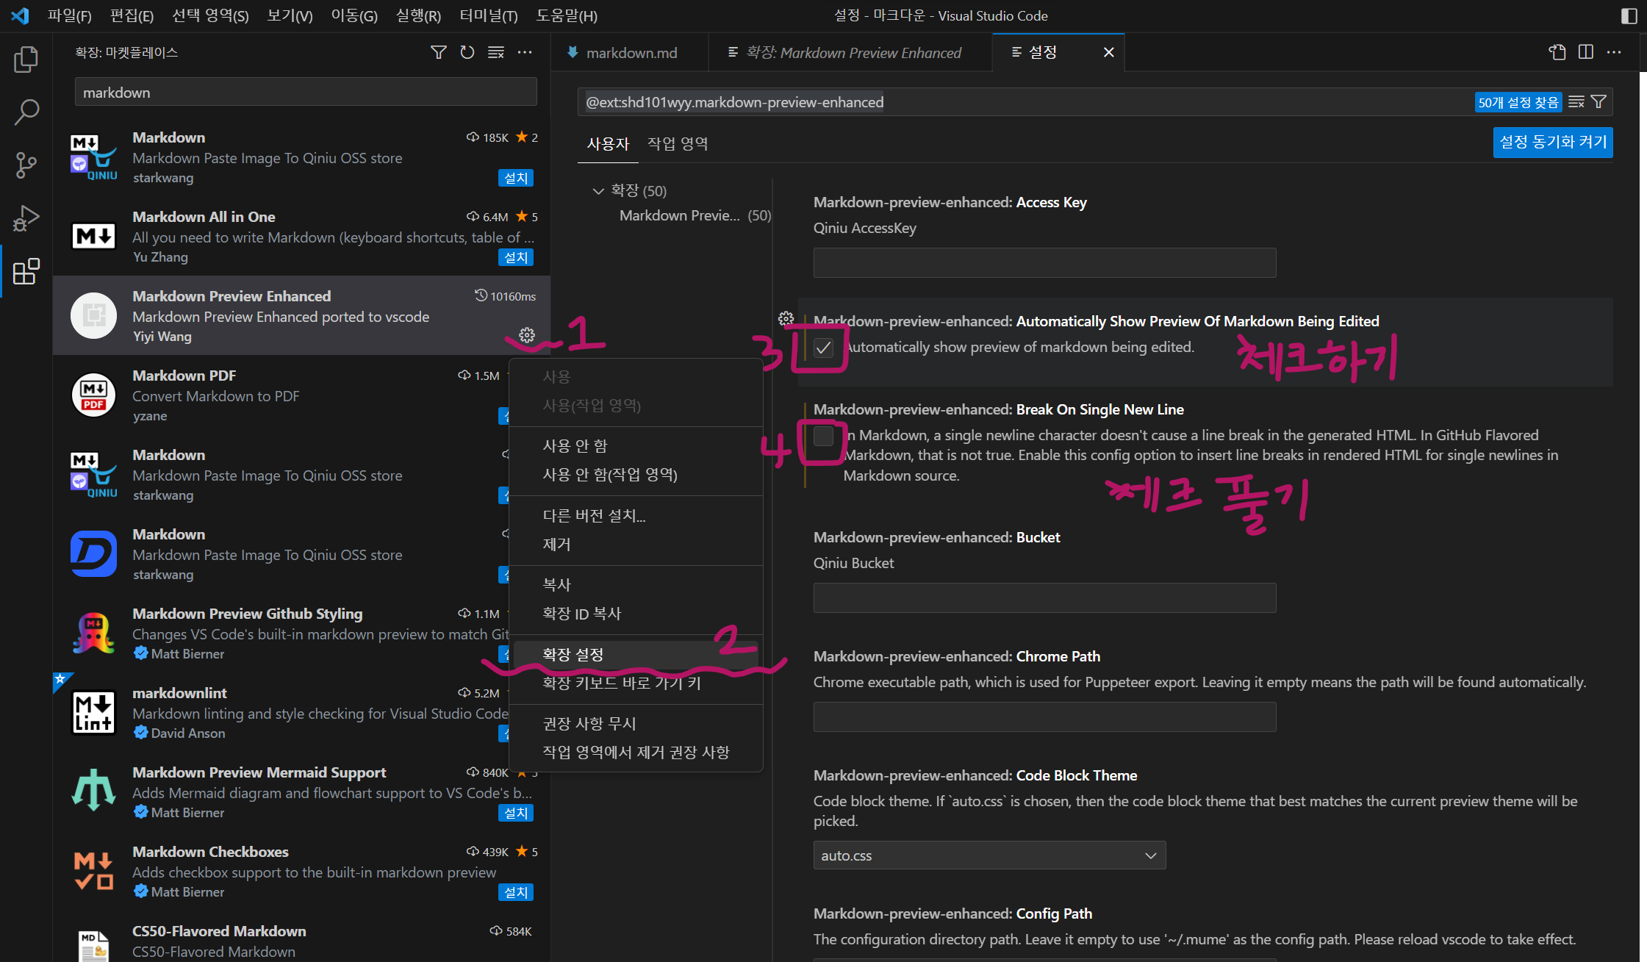Click the Access Key text input field
The image size is (1647, 962).
coord(1044,262)
